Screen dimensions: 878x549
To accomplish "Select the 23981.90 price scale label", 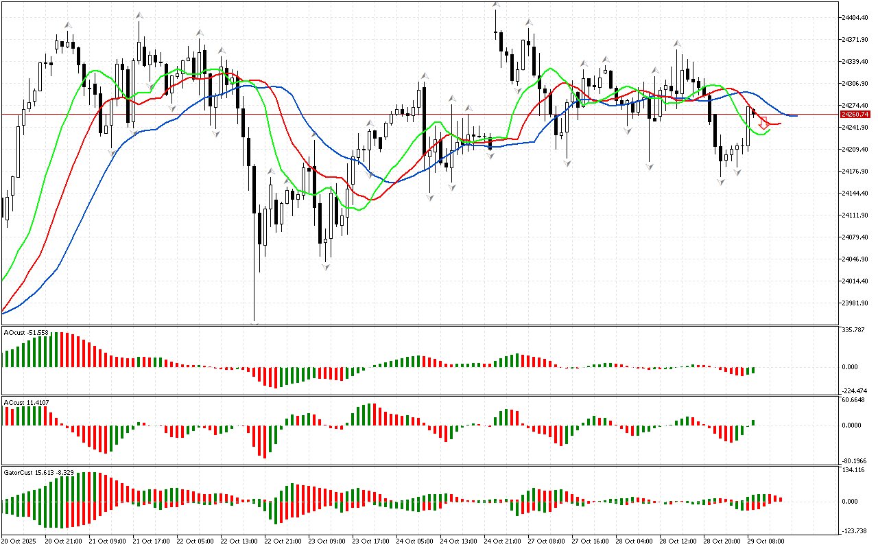I will click(x=855, y=303).
